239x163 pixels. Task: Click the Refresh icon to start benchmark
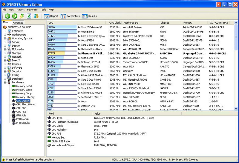[x=29, y=16]
